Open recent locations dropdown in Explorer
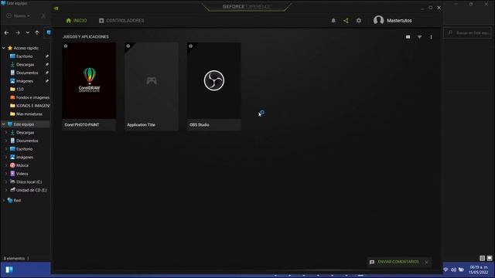This screenshot has width=495, height=278. (28, 32)
